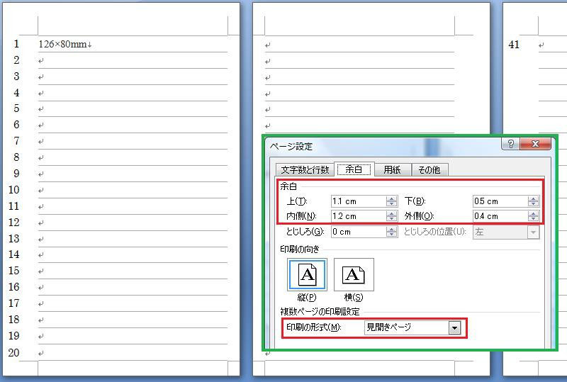Click the spinner on the 内側(N) margin
567x382 pixels.
pos(392,216)
